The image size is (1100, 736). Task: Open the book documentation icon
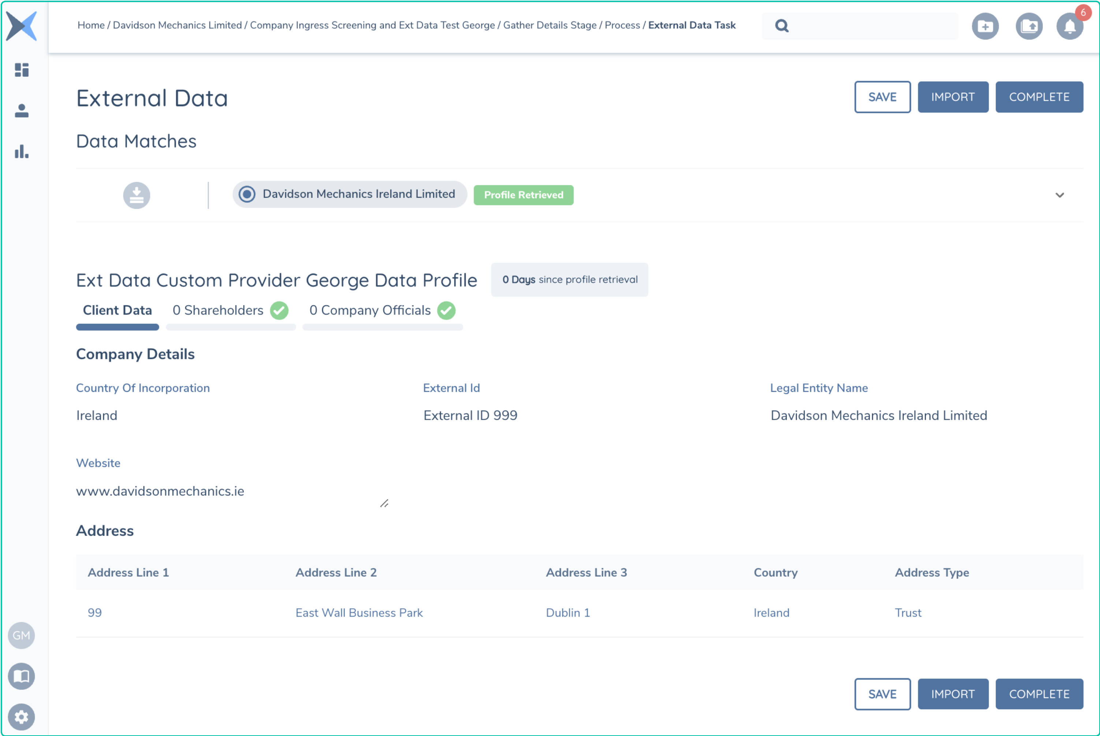coord(22,676)
